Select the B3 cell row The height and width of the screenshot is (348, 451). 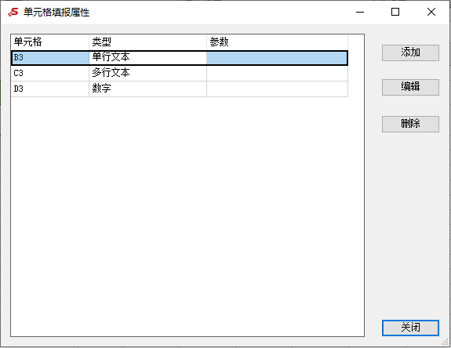pyautogui.click(x=180, y=58)
